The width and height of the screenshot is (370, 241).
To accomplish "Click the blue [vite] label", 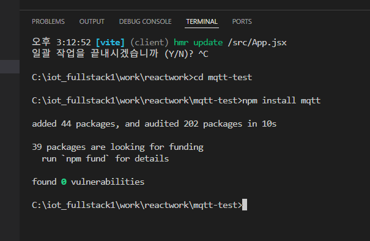I will tap(110, 42).
